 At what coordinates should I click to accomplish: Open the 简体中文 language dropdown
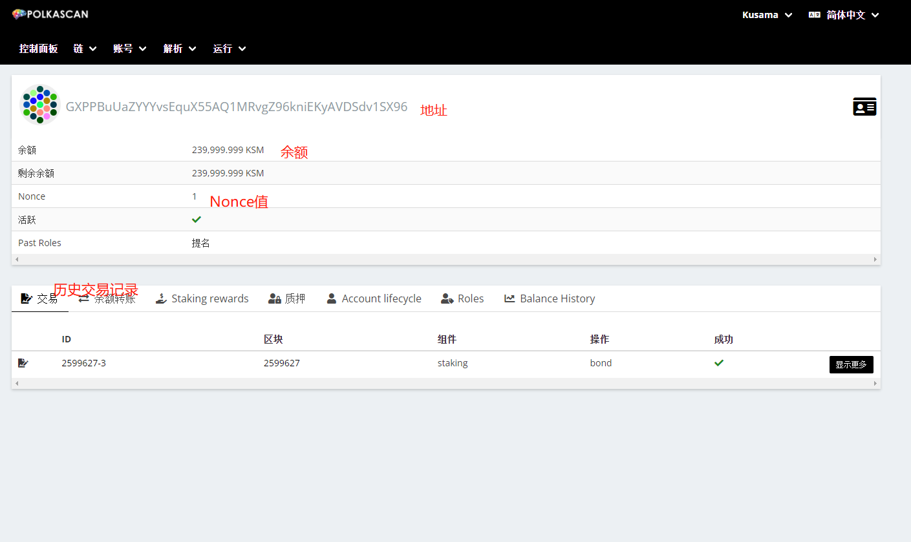(x=852, y=15)
